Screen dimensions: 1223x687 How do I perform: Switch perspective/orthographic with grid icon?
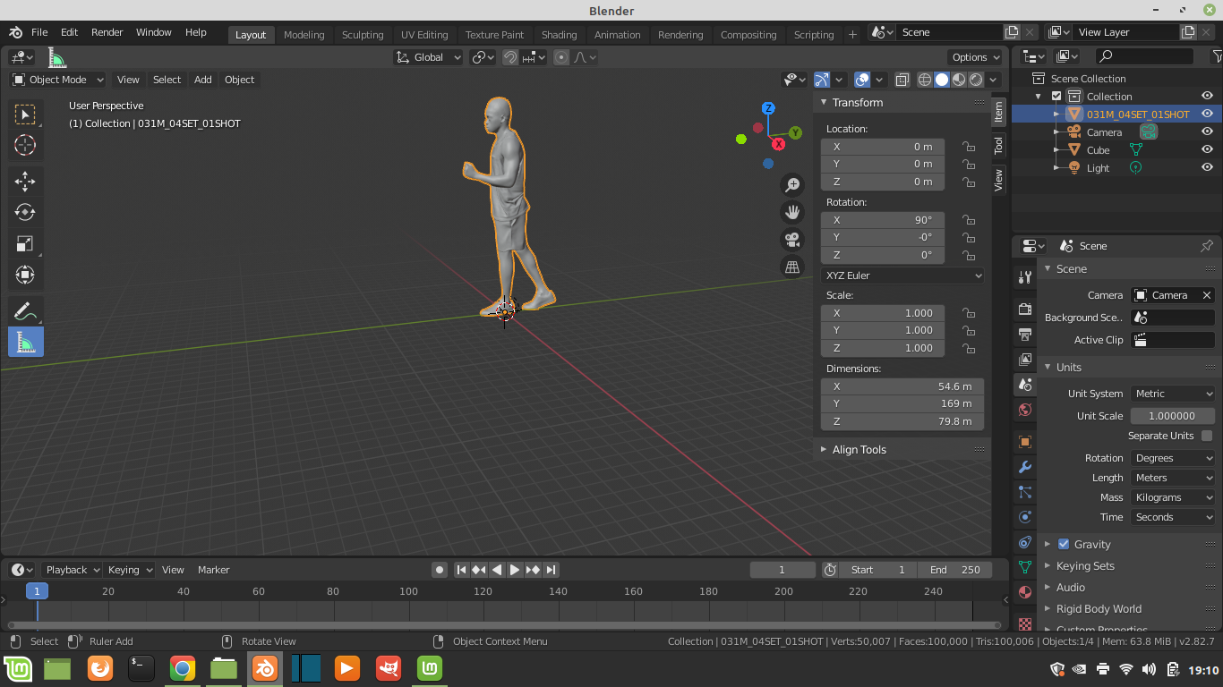click(792, 267)
